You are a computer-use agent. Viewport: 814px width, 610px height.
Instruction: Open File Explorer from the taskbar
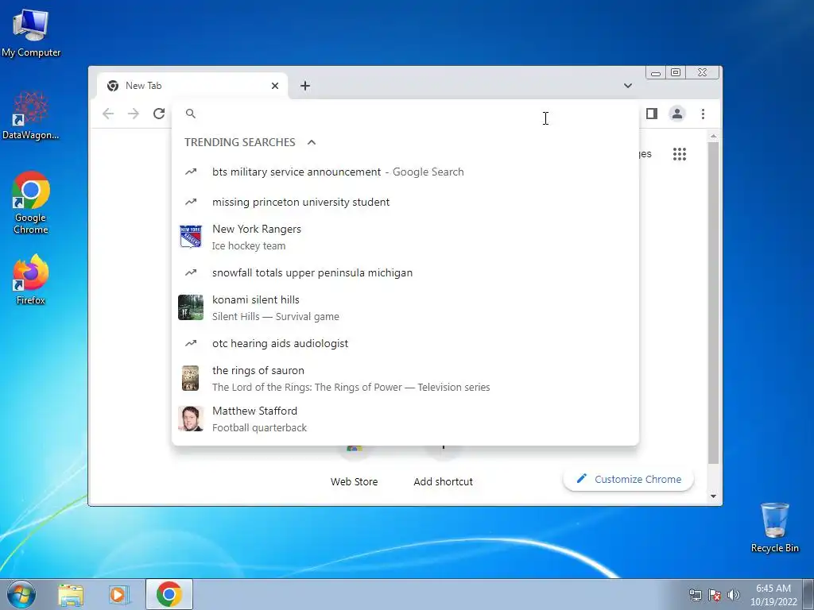(x=71, y=594)
